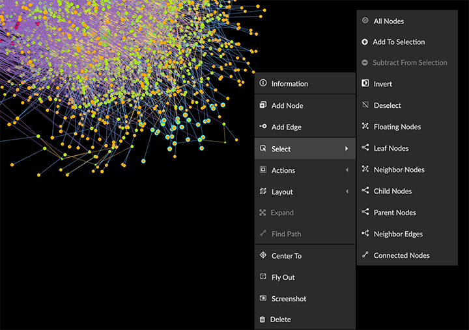Pick Neighbor Nodes option
This screenshot has height=330, width=469.
pyautogui.click(x=399, y=170)
